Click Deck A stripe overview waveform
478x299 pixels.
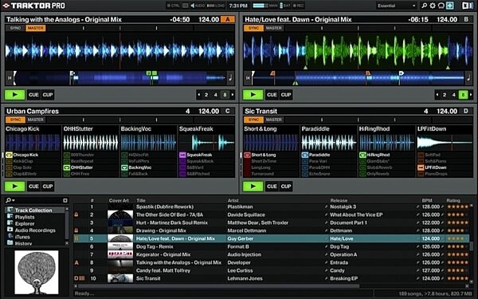(x=119, y=78)
